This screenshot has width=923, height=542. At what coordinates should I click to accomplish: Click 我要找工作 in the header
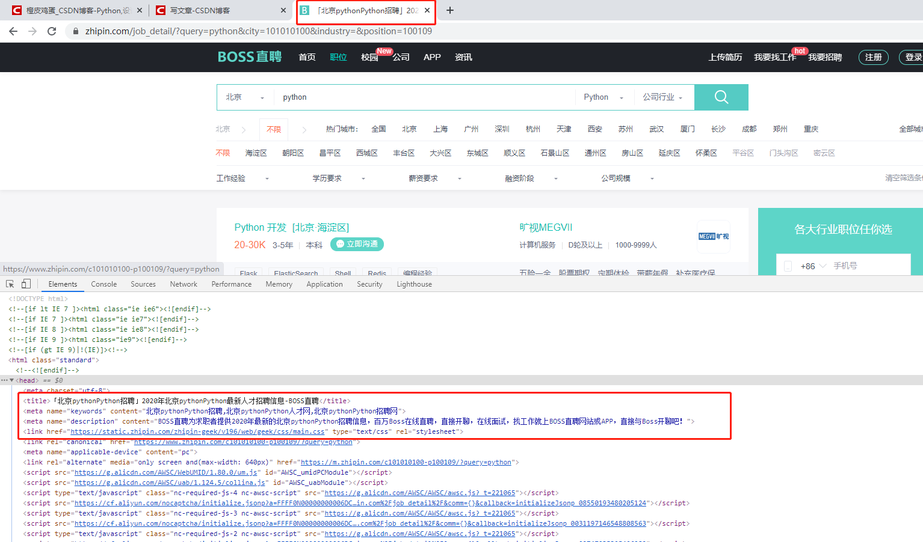[775, 57]
